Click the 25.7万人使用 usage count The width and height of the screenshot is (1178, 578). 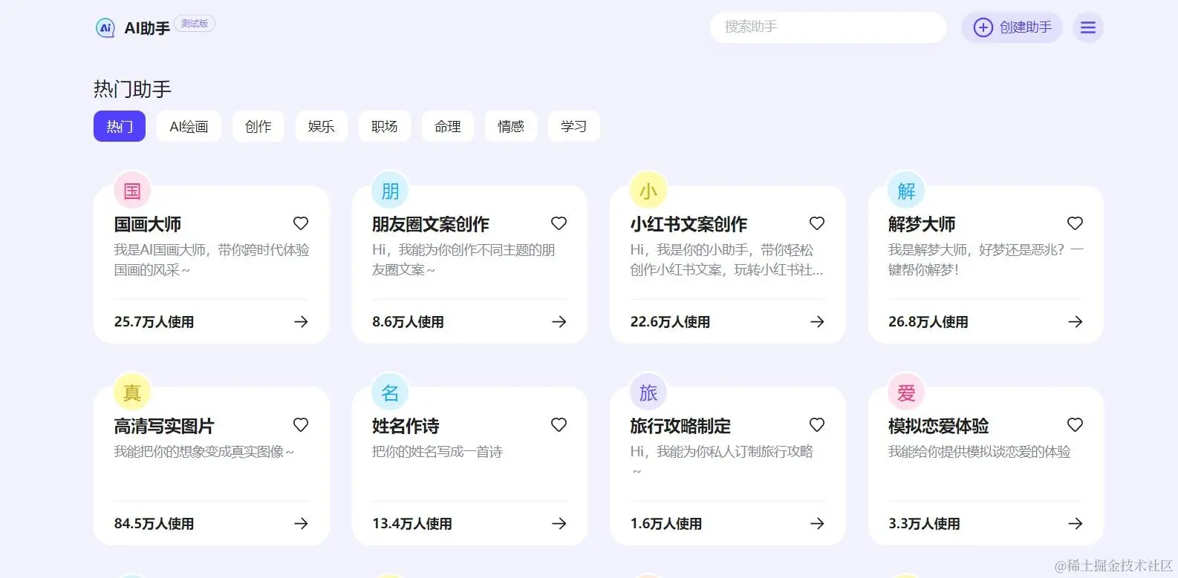click(154, 322)
